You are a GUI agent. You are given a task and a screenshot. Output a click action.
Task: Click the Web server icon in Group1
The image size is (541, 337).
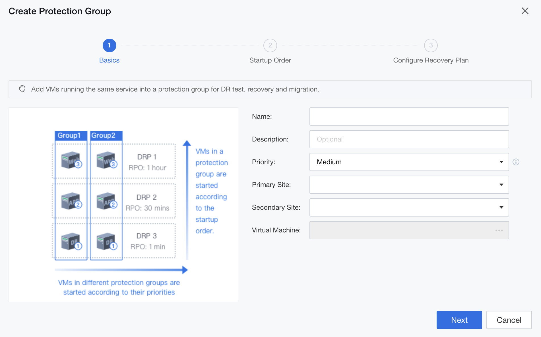pyautogui.click(x=71, y=160)
